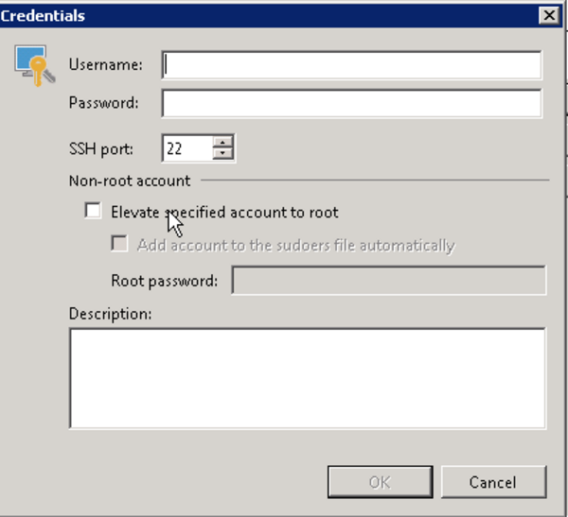Screen dimensions: 568x517
Task: Enable Elevate specified account to root
Action: (x=93, y=212)
